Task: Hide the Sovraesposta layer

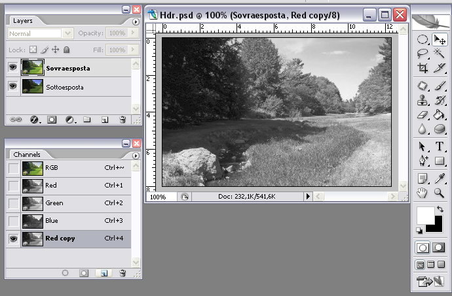Action: click(12, 68)
